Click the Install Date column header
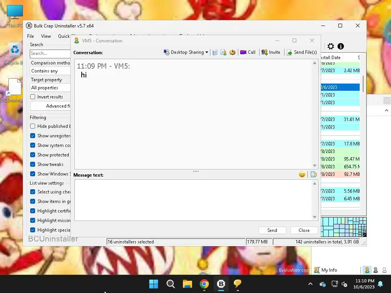The image size is (391, 293). (x=331, y=58)
